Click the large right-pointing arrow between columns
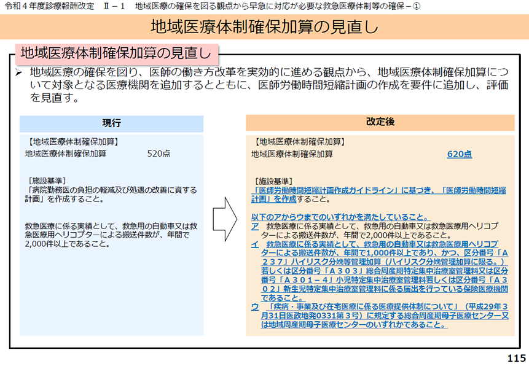 (x=225, y=219)
